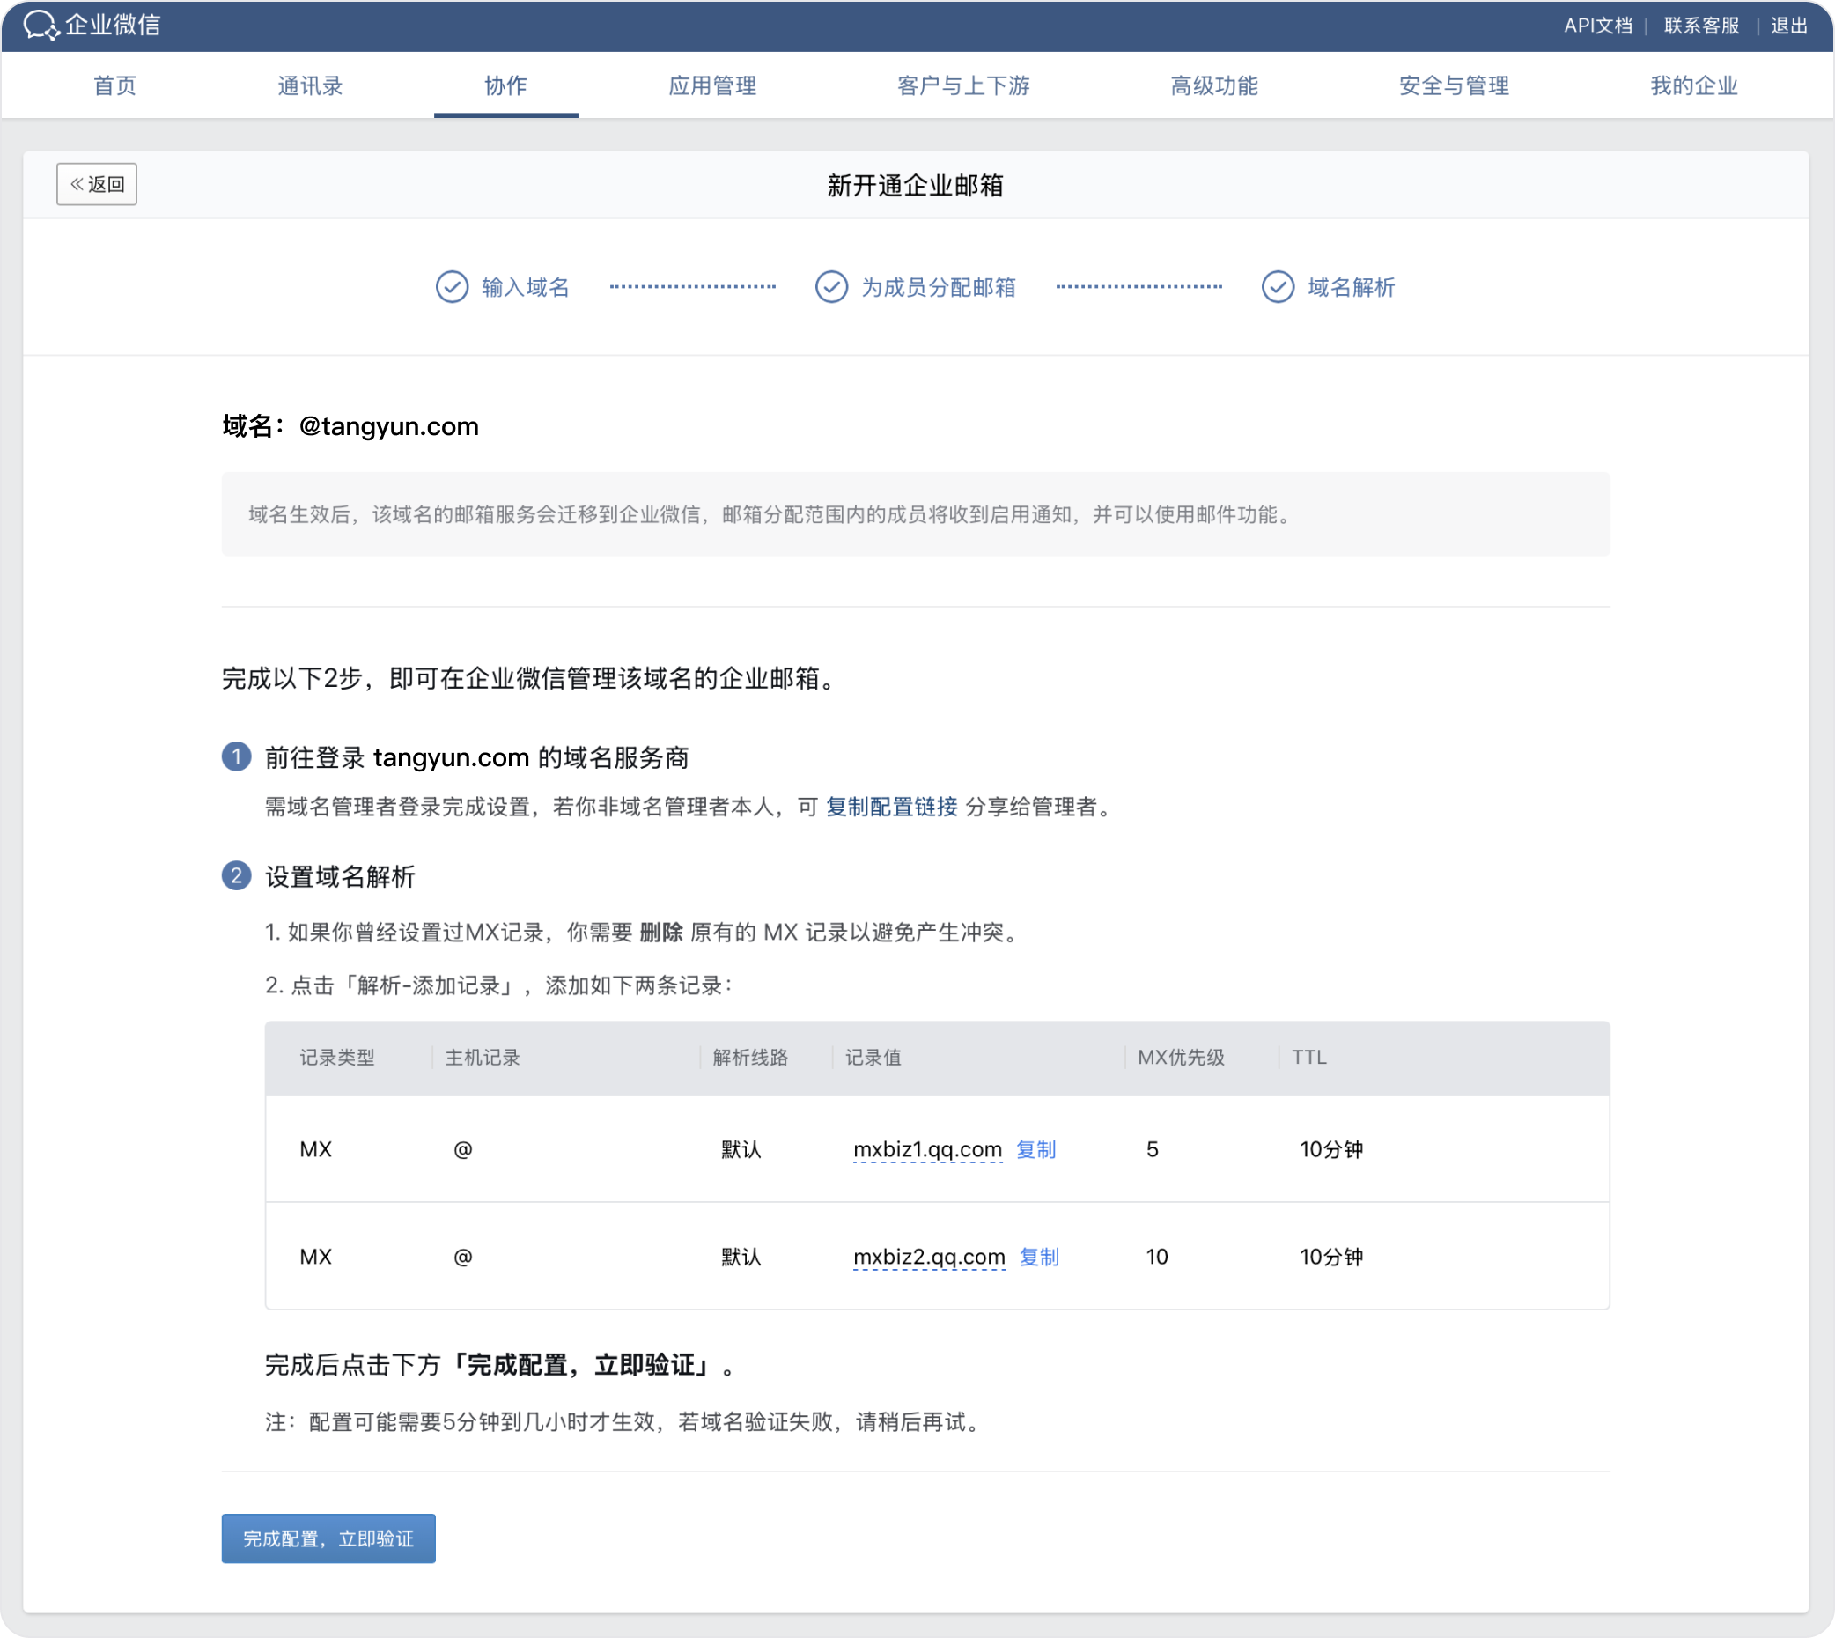Copy the mxbiz1.qq.com record value
Viewport: 1835px width, 1638px height.
1035,1149
